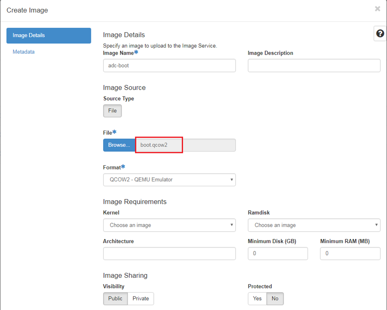Click the Minimum Disk (GB) field
The image size is (387, 310).
click(277, 254)
